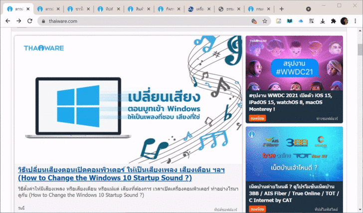Image resolution: width=363 pixels, height=213 pixels.
Task: Open the teal book extension
Action: point(290,21)
